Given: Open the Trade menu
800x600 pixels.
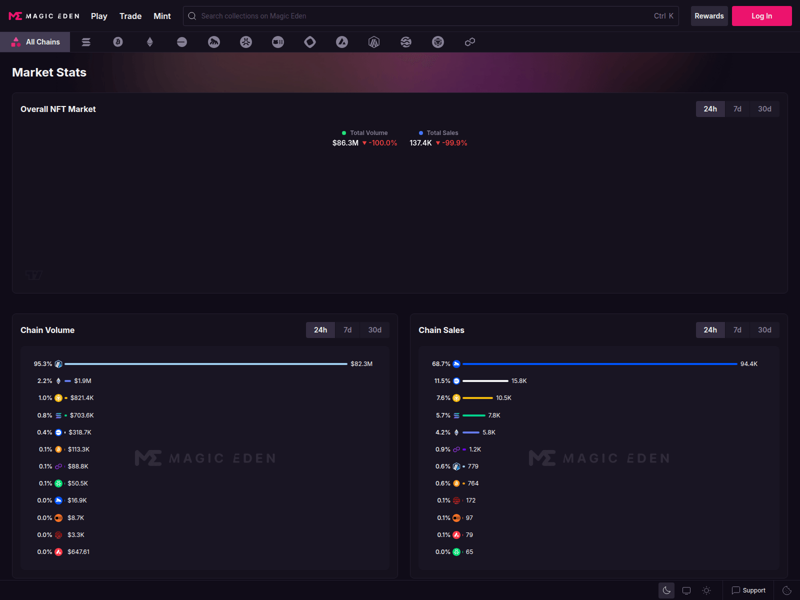Looking at the screenshot, I should [130, 16].
